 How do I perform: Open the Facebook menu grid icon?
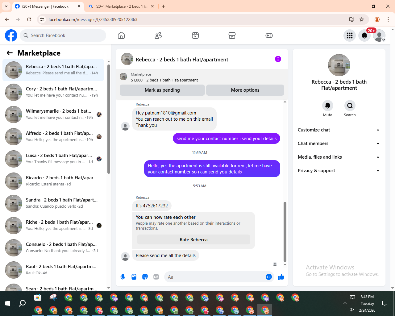pyautogui.click(x=350, y=35)
